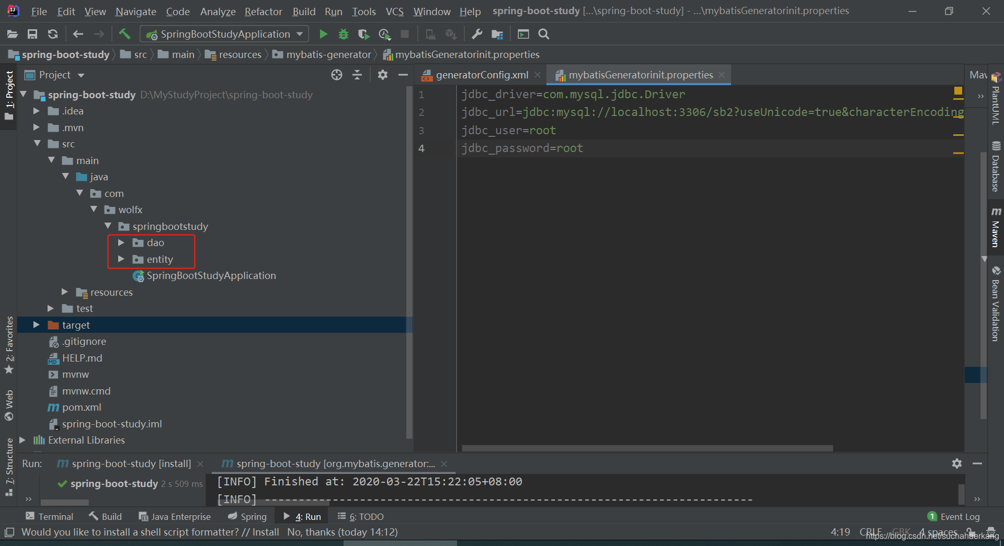Locate current file with crosshair icon
Image resolution: width=1004 pixels, height=546 pixels.
[337, 75]
